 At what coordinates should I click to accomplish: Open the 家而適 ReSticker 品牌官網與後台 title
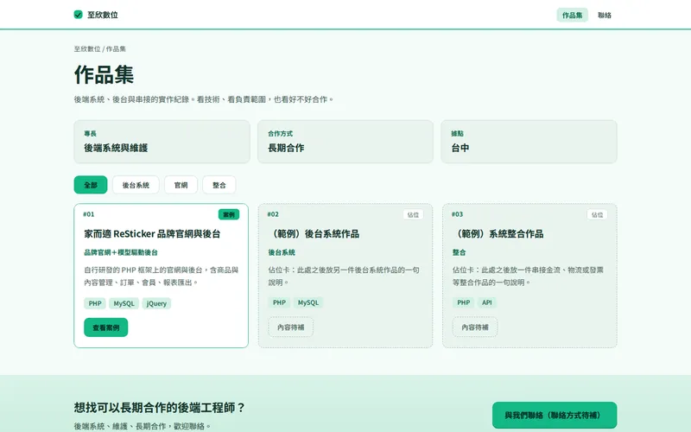point(152,233)
